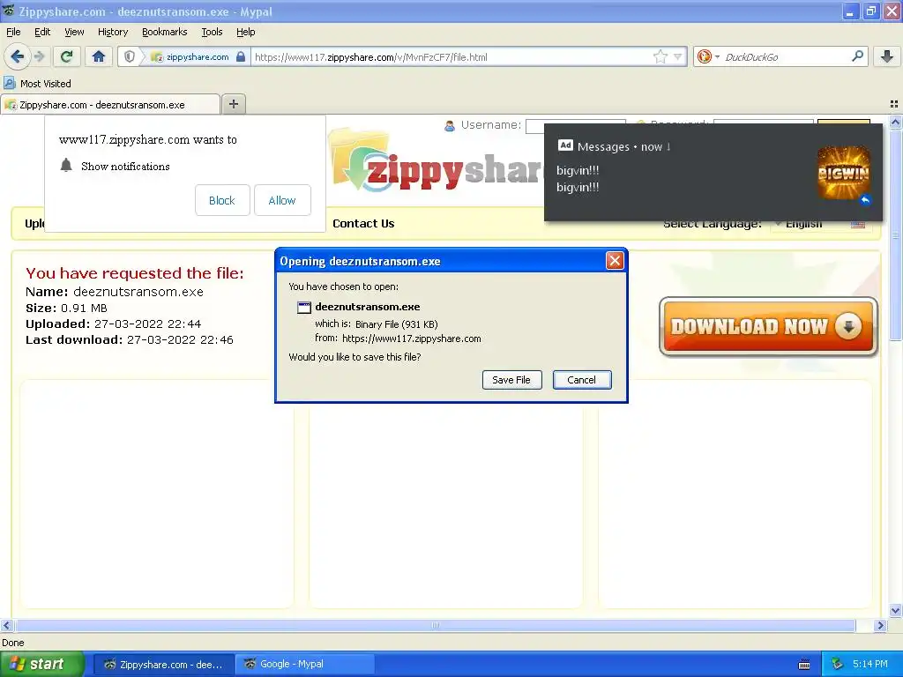Close the Opening deeznutsransom.exe dialog
Image resolution: width=903 pixels, height=677 pixels.
tap(615, 261)
